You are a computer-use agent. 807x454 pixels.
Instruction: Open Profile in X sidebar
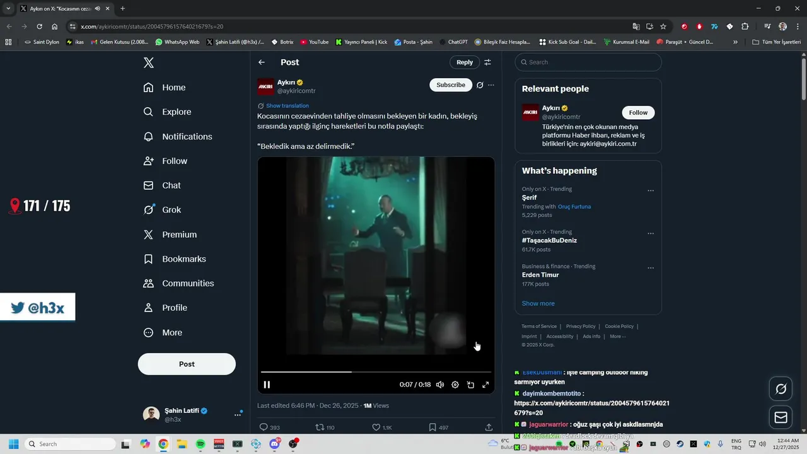pyautogui.click(x=165, y=308)
